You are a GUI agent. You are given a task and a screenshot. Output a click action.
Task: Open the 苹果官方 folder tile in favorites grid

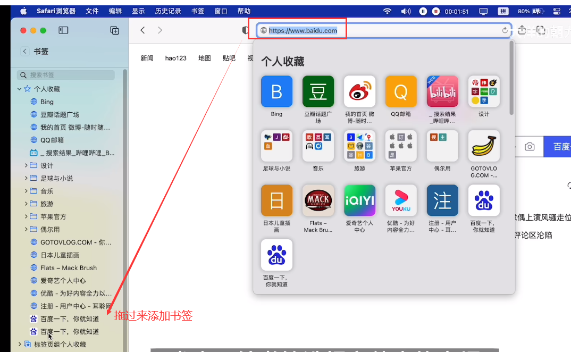(401, 146)
